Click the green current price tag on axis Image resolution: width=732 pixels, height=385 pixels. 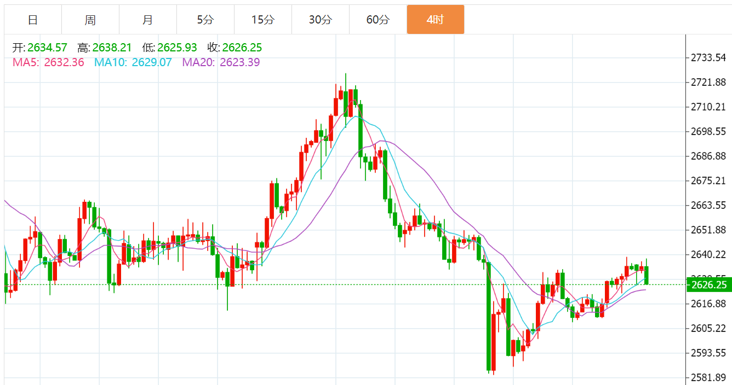pos(709,285)
